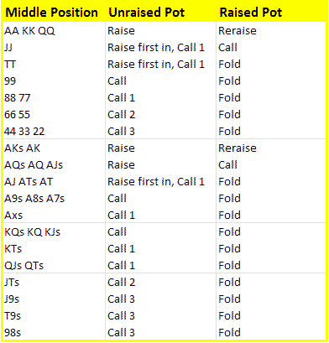Screen dimensions: 329x343
Task: Click the Middle Position header cell
Action: pos(53,13)
